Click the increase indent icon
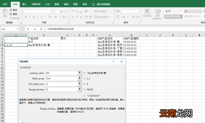This screenshot has width=205, height=123. click(x=91, y=17)
